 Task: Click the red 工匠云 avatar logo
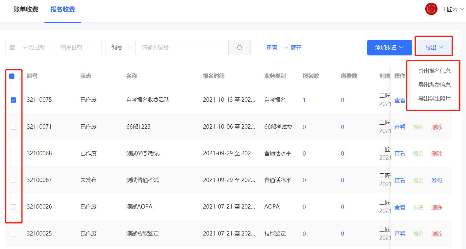[431, 9]
